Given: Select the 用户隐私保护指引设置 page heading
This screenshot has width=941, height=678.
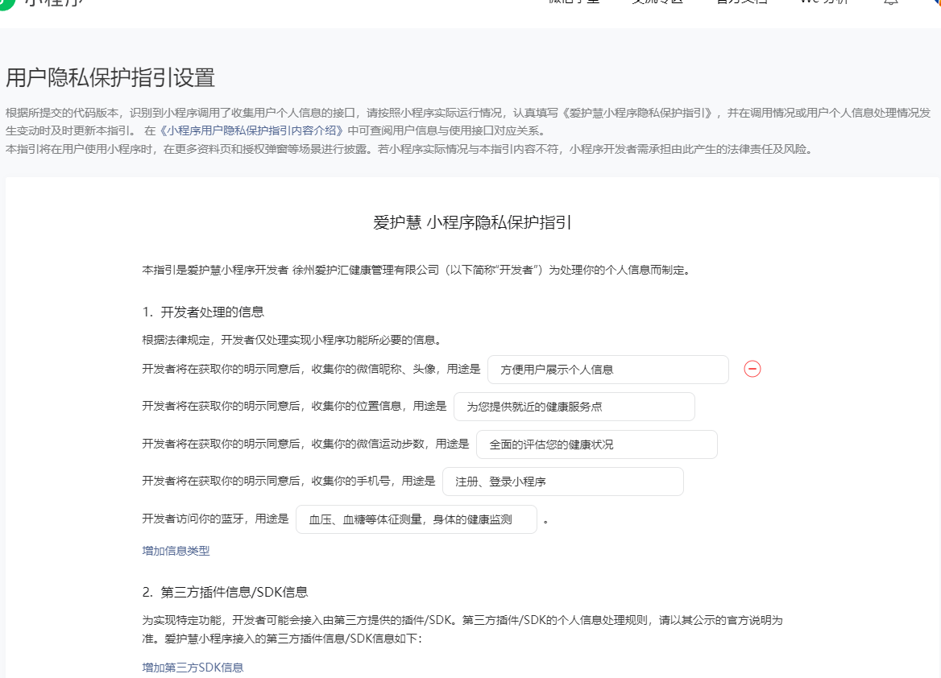Looking at the screenshot, I should point(110,78).
